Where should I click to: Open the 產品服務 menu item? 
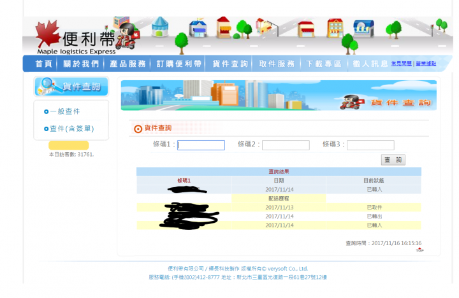pyautogui.click(x=127, y=64)
